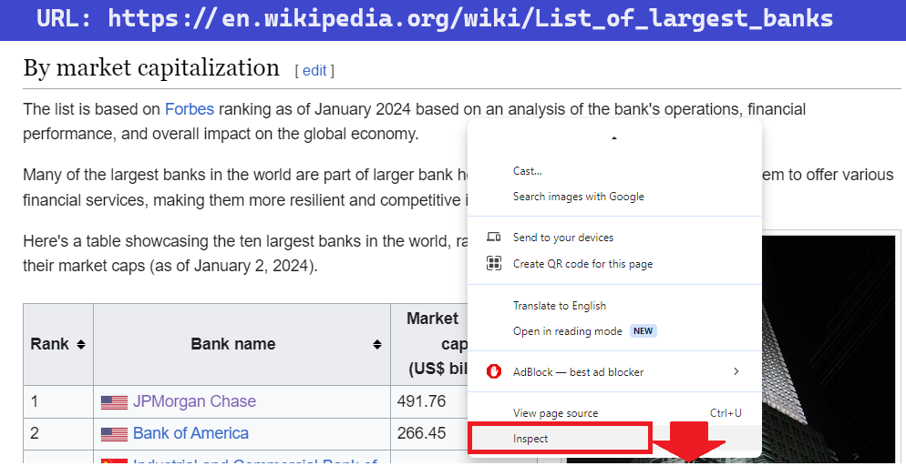The width and height of the screenshot is (906, 466).
Task: Click the AdBlock red hand icon
Action: coord(493,372)
